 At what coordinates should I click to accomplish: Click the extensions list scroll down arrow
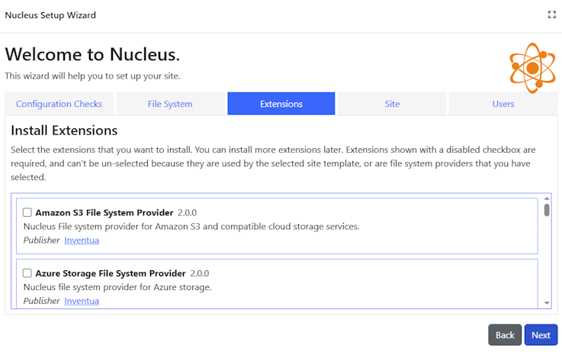coord(547,303)
